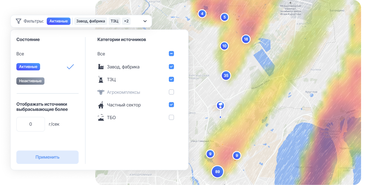Click the ТЭЦ cooling tower icon

(101, 79)
